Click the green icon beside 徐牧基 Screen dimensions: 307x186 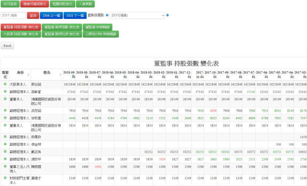(5, 118)
